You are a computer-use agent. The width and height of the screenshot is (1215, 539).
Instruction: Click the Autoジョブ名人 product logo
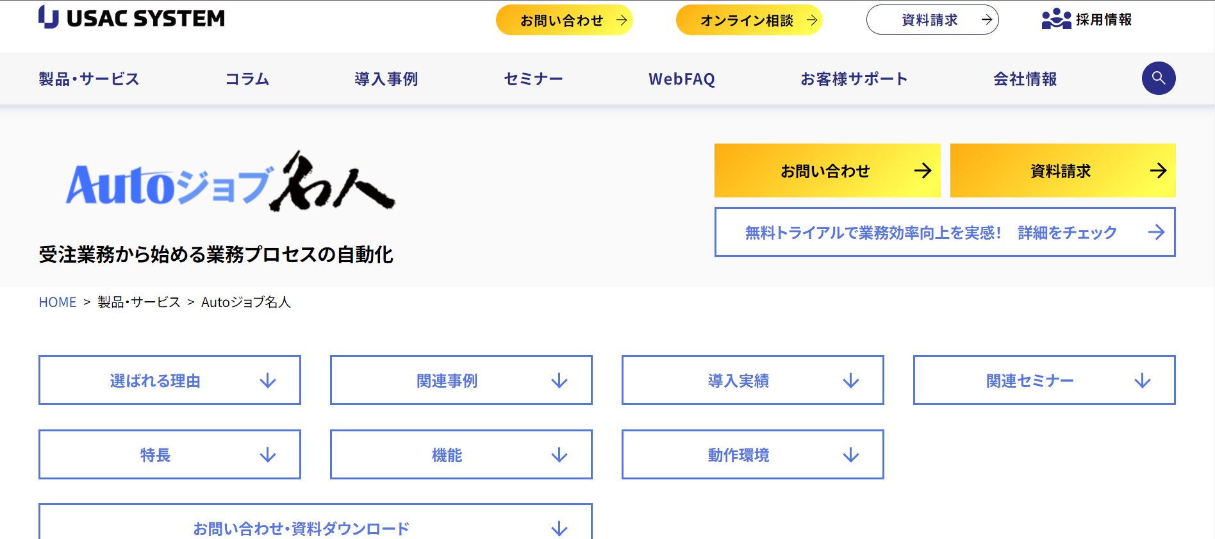[x=231, y=181]
